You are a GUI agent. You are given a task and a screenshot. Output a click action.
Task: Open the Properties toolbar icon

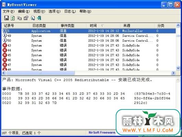[26, 18]
